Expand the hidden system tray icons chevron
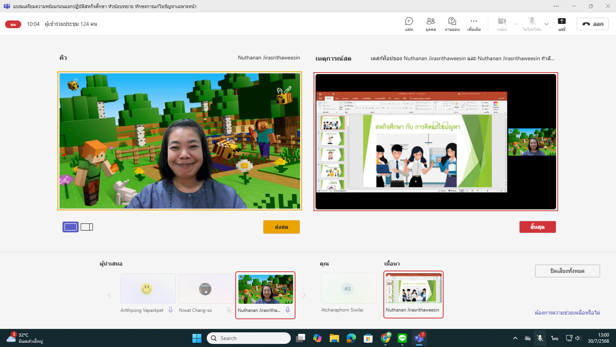 [x=515, y=338]
